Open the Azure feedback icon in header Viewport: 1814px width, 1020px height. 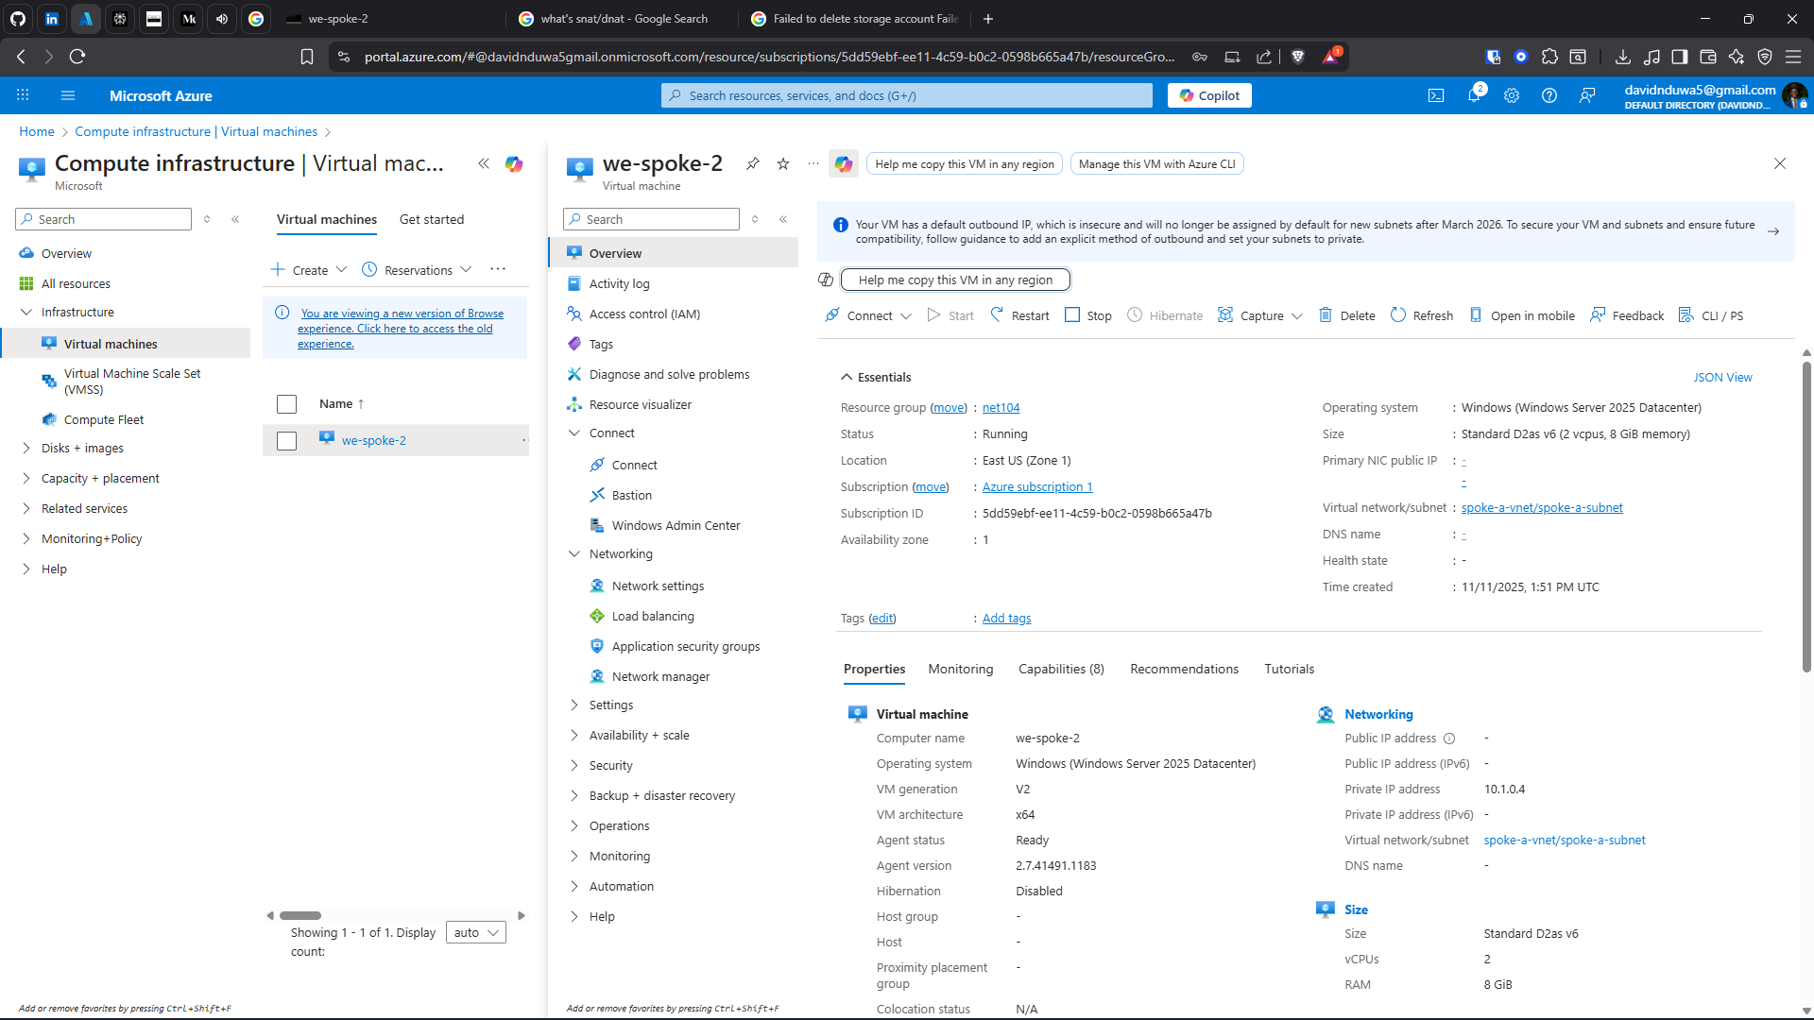pos(1587,95)
